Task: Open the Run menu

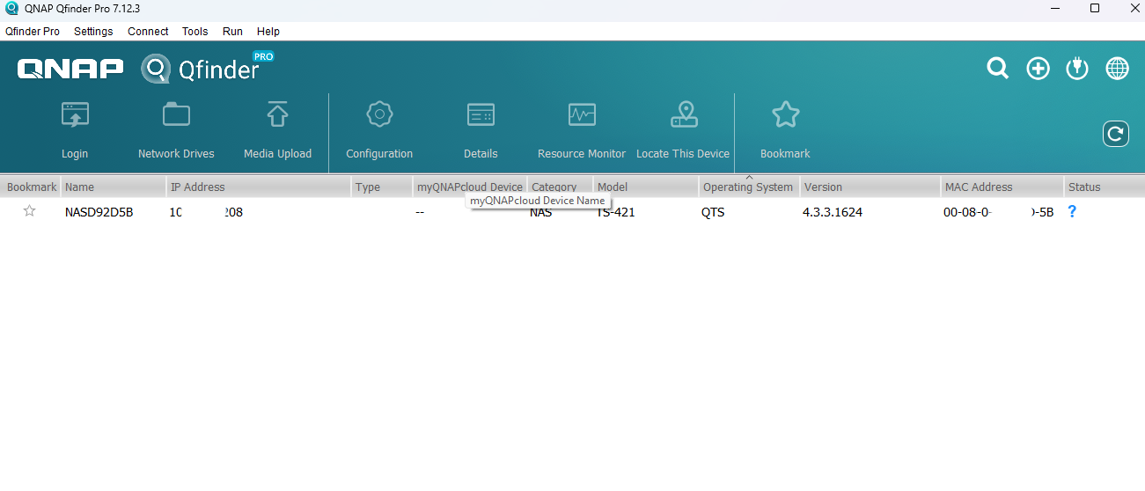Action: click(232, 31)
